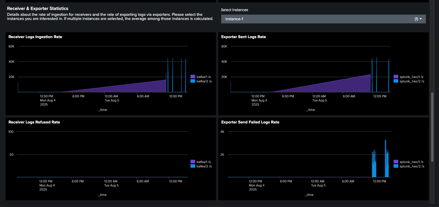
Task: Click kafka/2 blue swatch in Refused Rate legend
Action: coord(193,166)
